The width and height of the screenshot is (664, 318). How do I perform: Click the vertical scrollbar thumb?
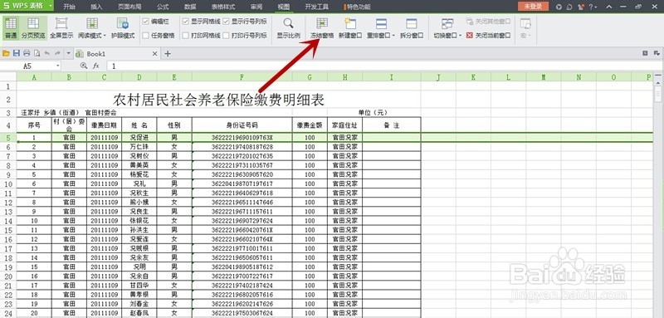657,94
